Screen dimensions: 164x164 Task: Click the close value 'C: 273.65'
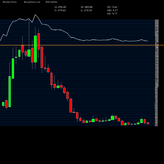tap(60, 10)
